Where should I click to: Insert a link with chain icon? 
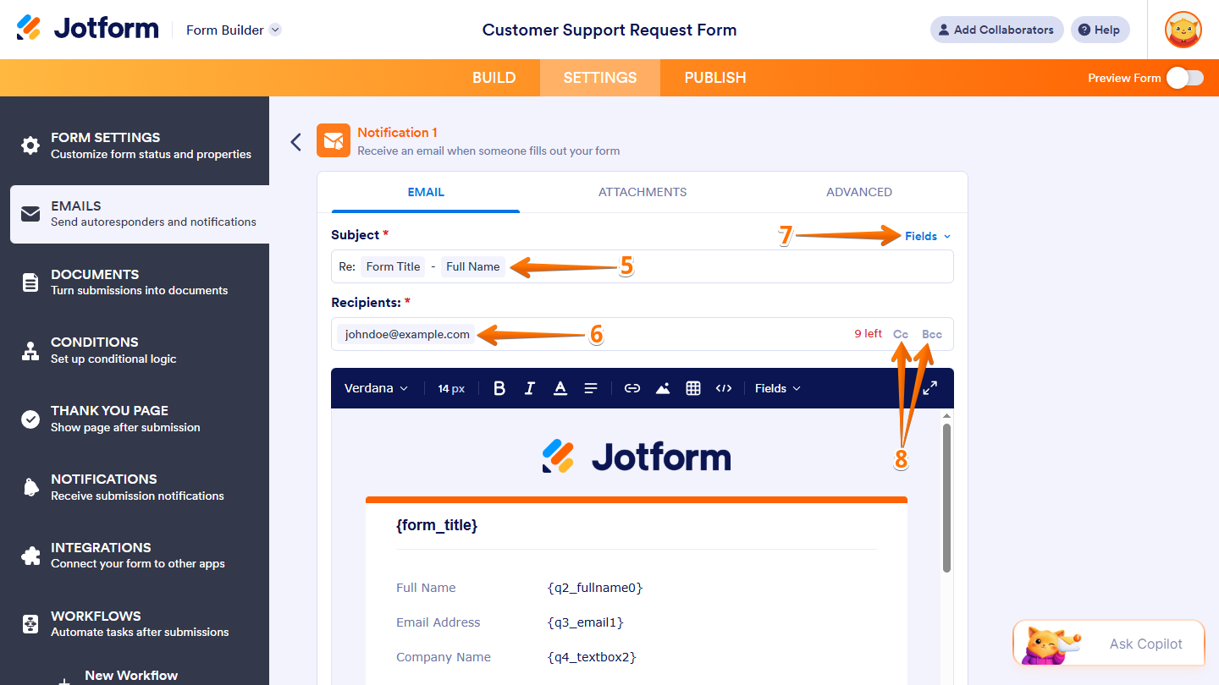(x=632, y=388)
